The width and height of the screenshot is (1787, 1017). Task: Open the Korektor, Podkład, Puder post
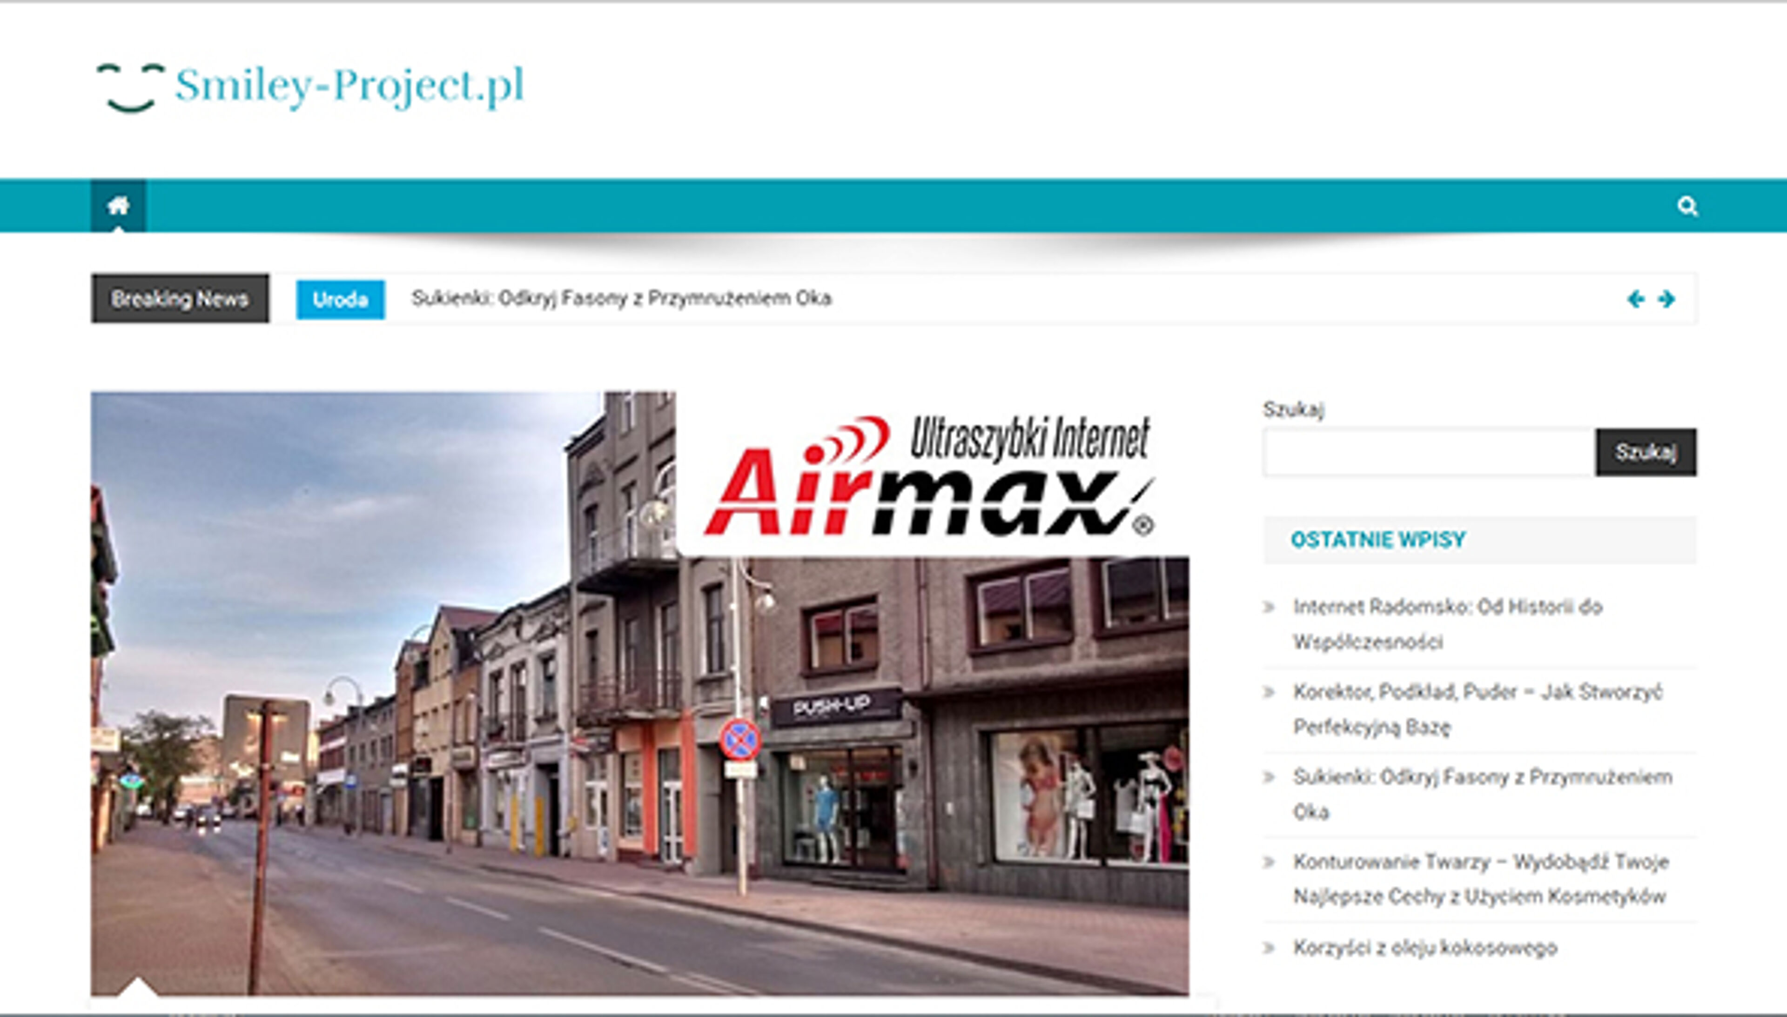click(x=1477, y=709)
